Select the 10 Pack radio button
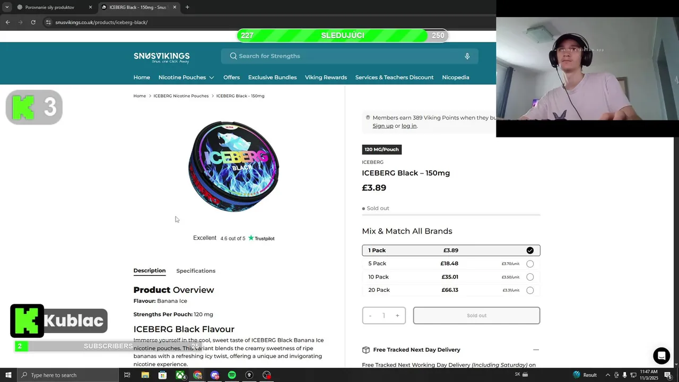Screen dimensions: 679x382 (530, 277)
